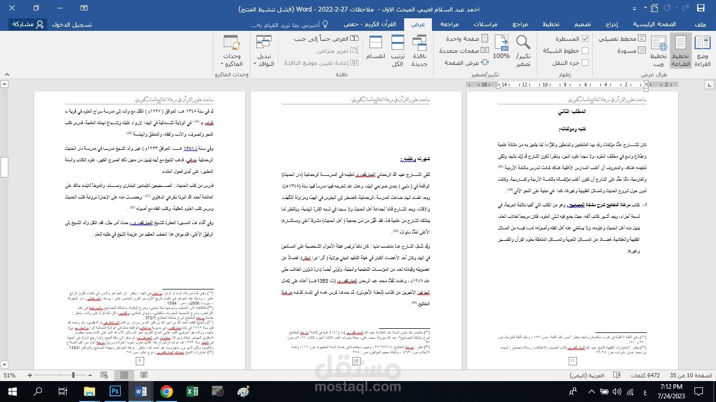Select Print Layout from status bar
The width and height of the screenshot is (716, 402).
pyautogui.click(x=124, y=375)
